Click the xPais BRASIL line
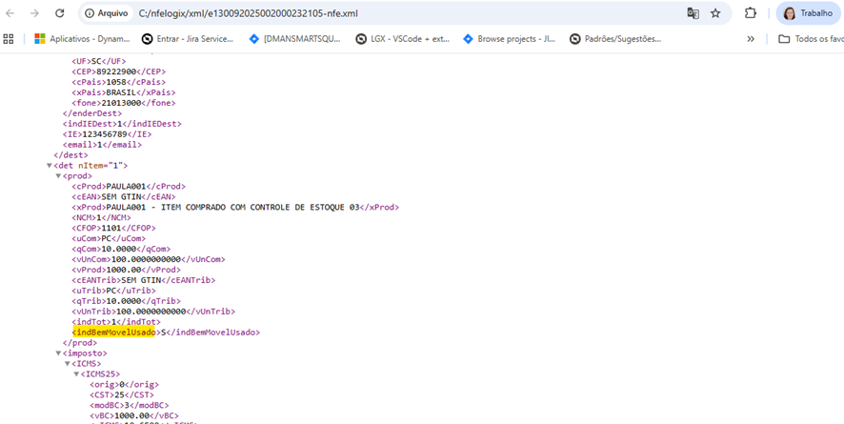This screenshot has height=424, width=844. click(126, 92)
